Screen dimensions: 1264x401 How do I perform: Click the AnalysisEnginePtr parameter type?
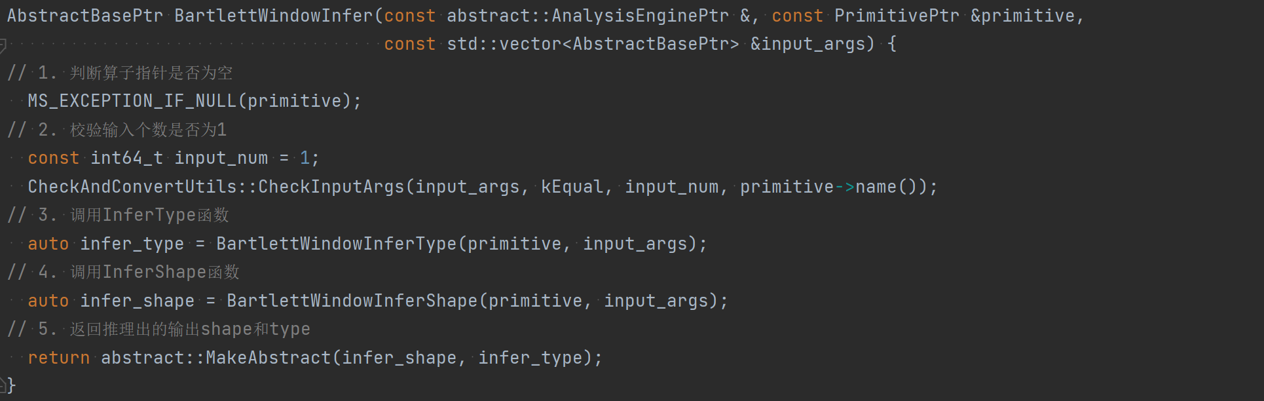click(x=640, y=16)
